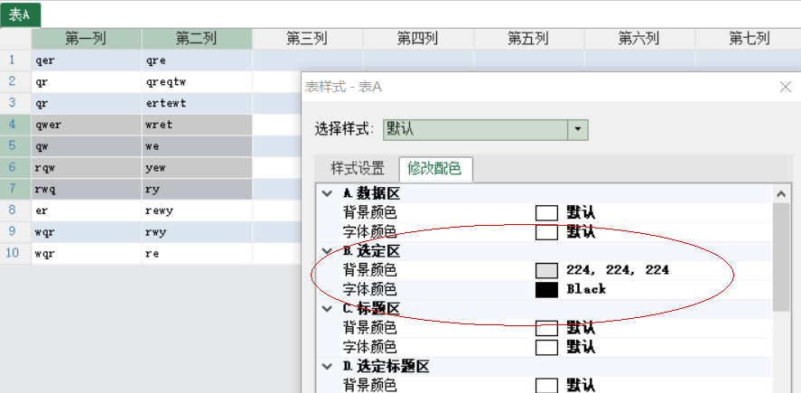Image resolution: width=801 pixels, height=393 pixels.
Task: Click the 字体颜色 label under C.标题区
Action: (369, 347)
